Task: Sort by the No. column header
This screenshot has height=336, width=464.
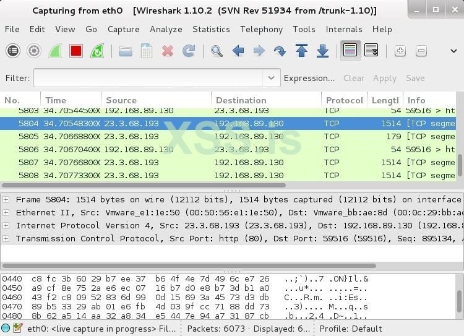Action: pos(20,100)
